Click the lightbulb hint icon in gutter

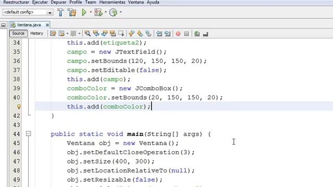click(19, 106)
